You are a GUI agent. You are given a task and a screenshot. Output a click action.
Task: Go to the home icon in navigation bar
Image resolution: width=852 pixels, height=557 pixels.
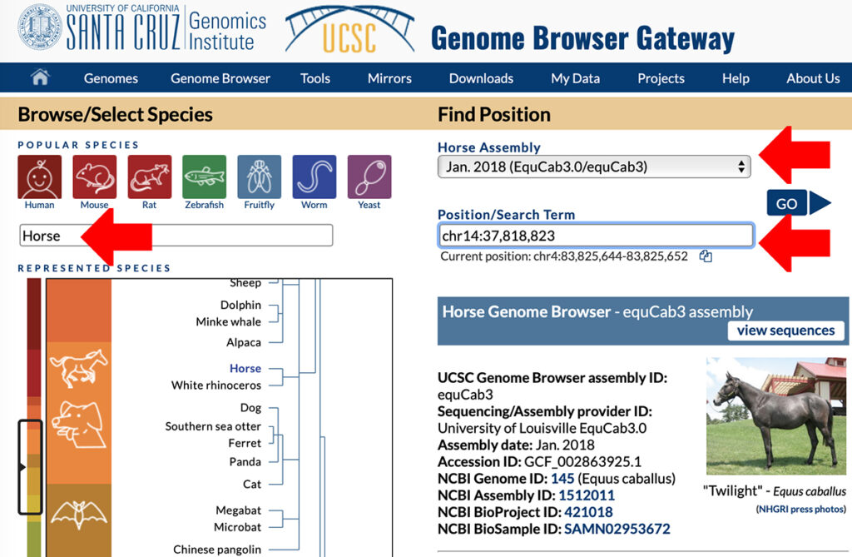40,77
